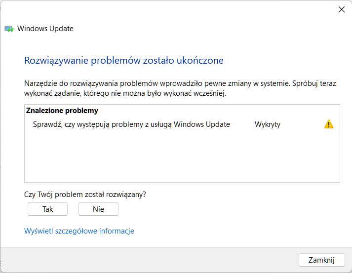Answer Nie to the problem solved question
352x273 pixels.
click(98, 209)
